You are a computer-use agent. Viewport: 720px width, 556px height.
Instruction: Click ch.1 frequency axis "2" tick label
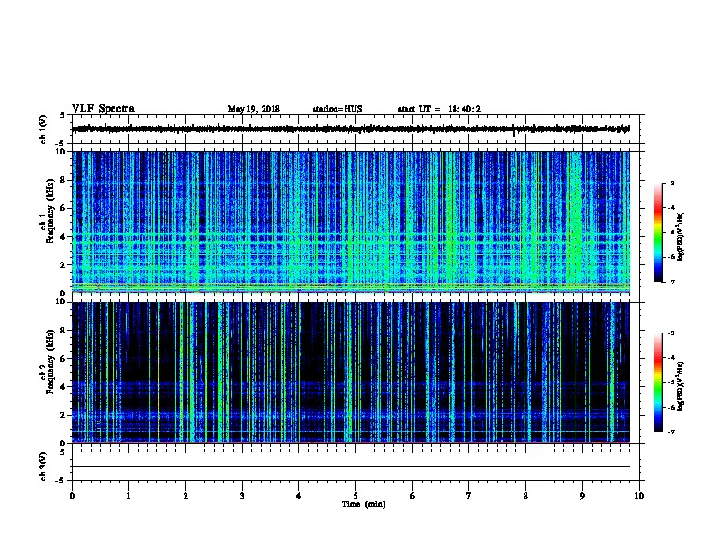click(63, 265)
